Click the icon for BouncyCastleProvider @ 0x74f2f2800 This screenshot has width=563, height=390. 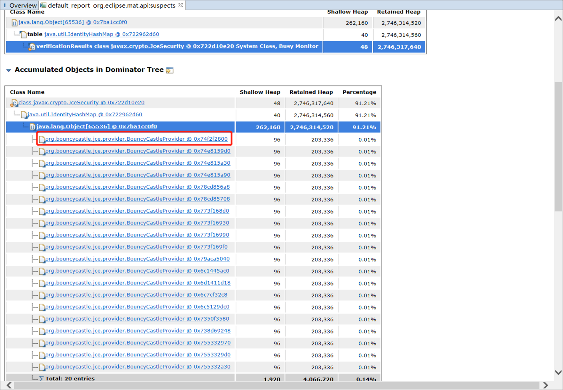42,139
